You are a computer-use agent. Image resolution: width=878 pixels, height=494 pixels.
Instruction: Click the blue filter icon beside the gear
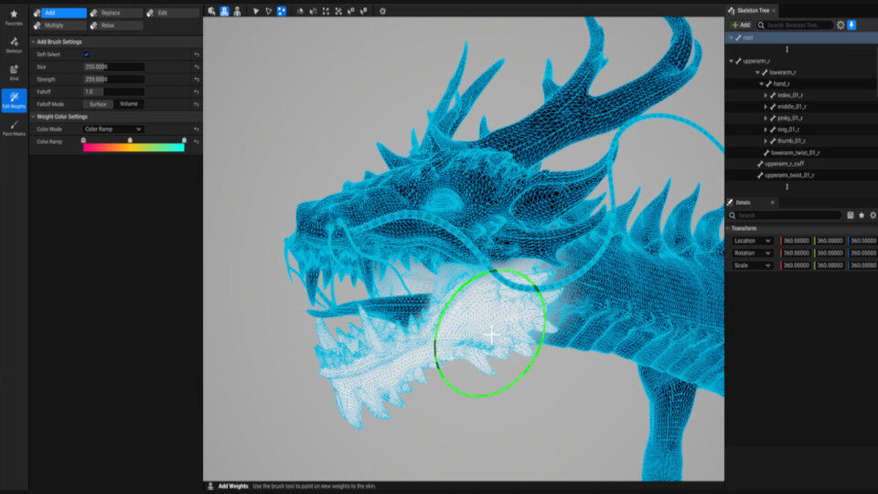(853, 24)
